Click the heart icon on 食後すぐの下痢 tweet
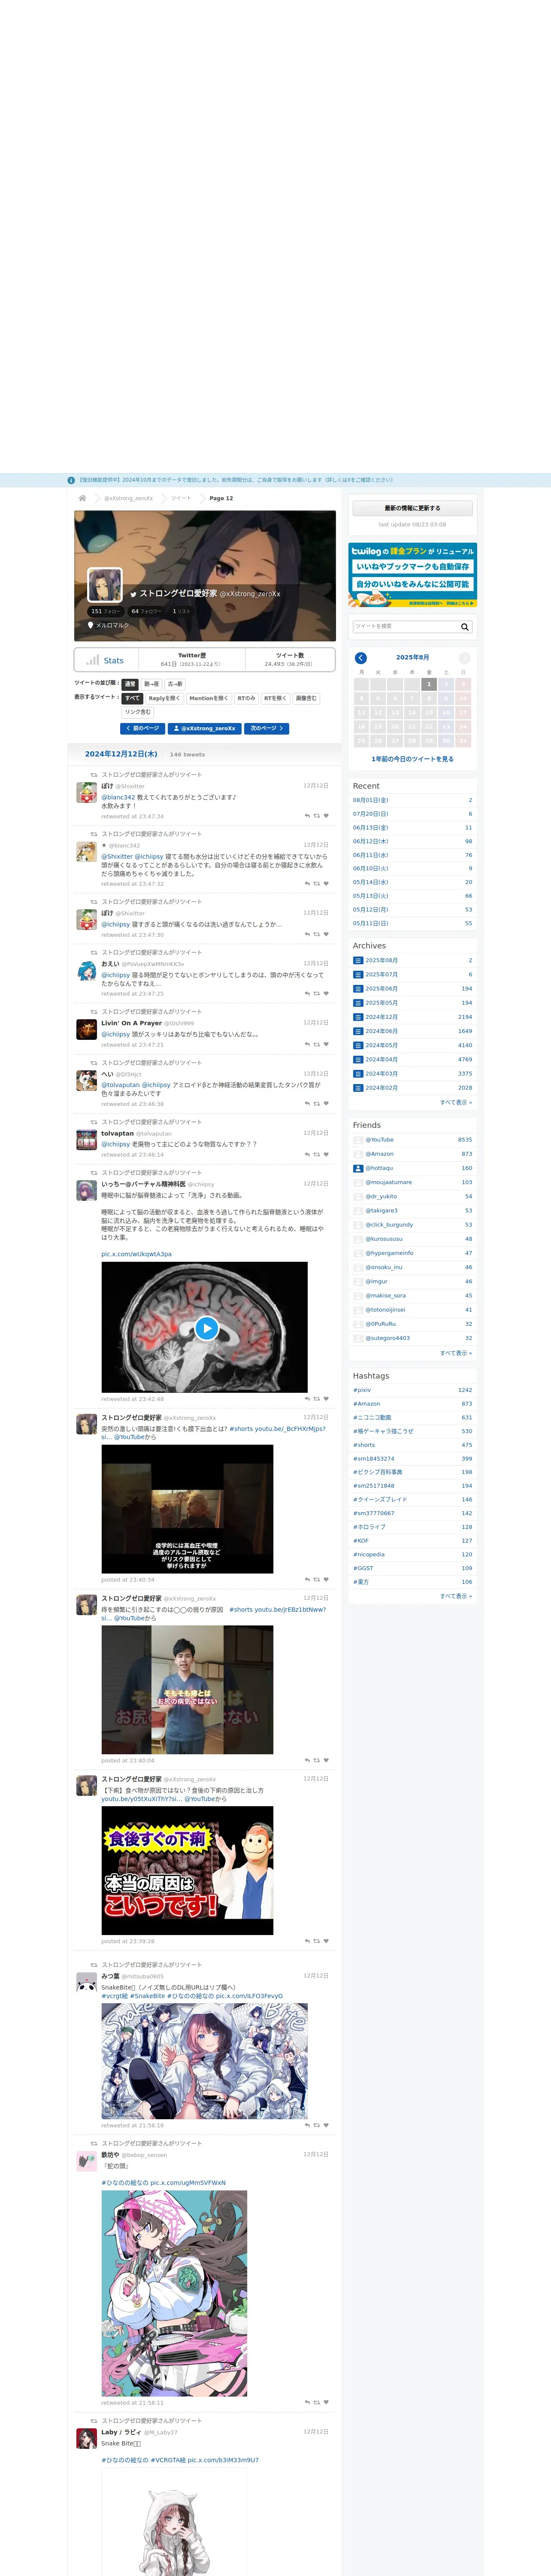551x2576 pixels. (326, 1941)
